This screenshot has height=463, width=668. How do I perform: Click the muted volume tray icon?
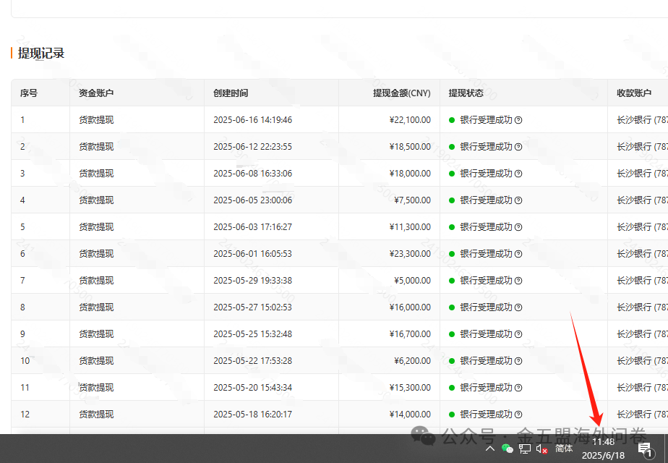pos(541,449)
